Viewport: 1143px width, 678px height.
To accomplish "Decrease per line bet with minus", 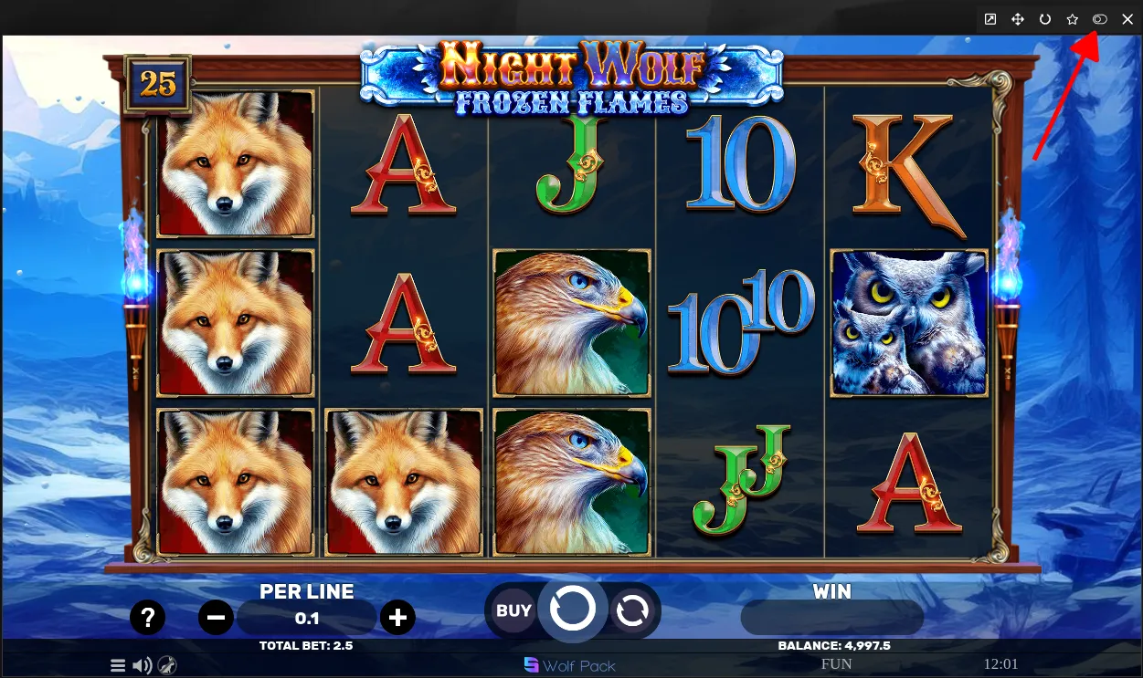I will pyautogui.click(x=216, y=618).
